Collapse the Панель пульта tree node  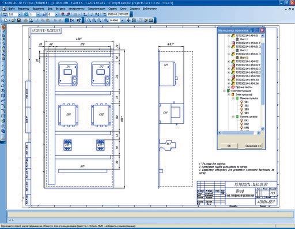233,98
